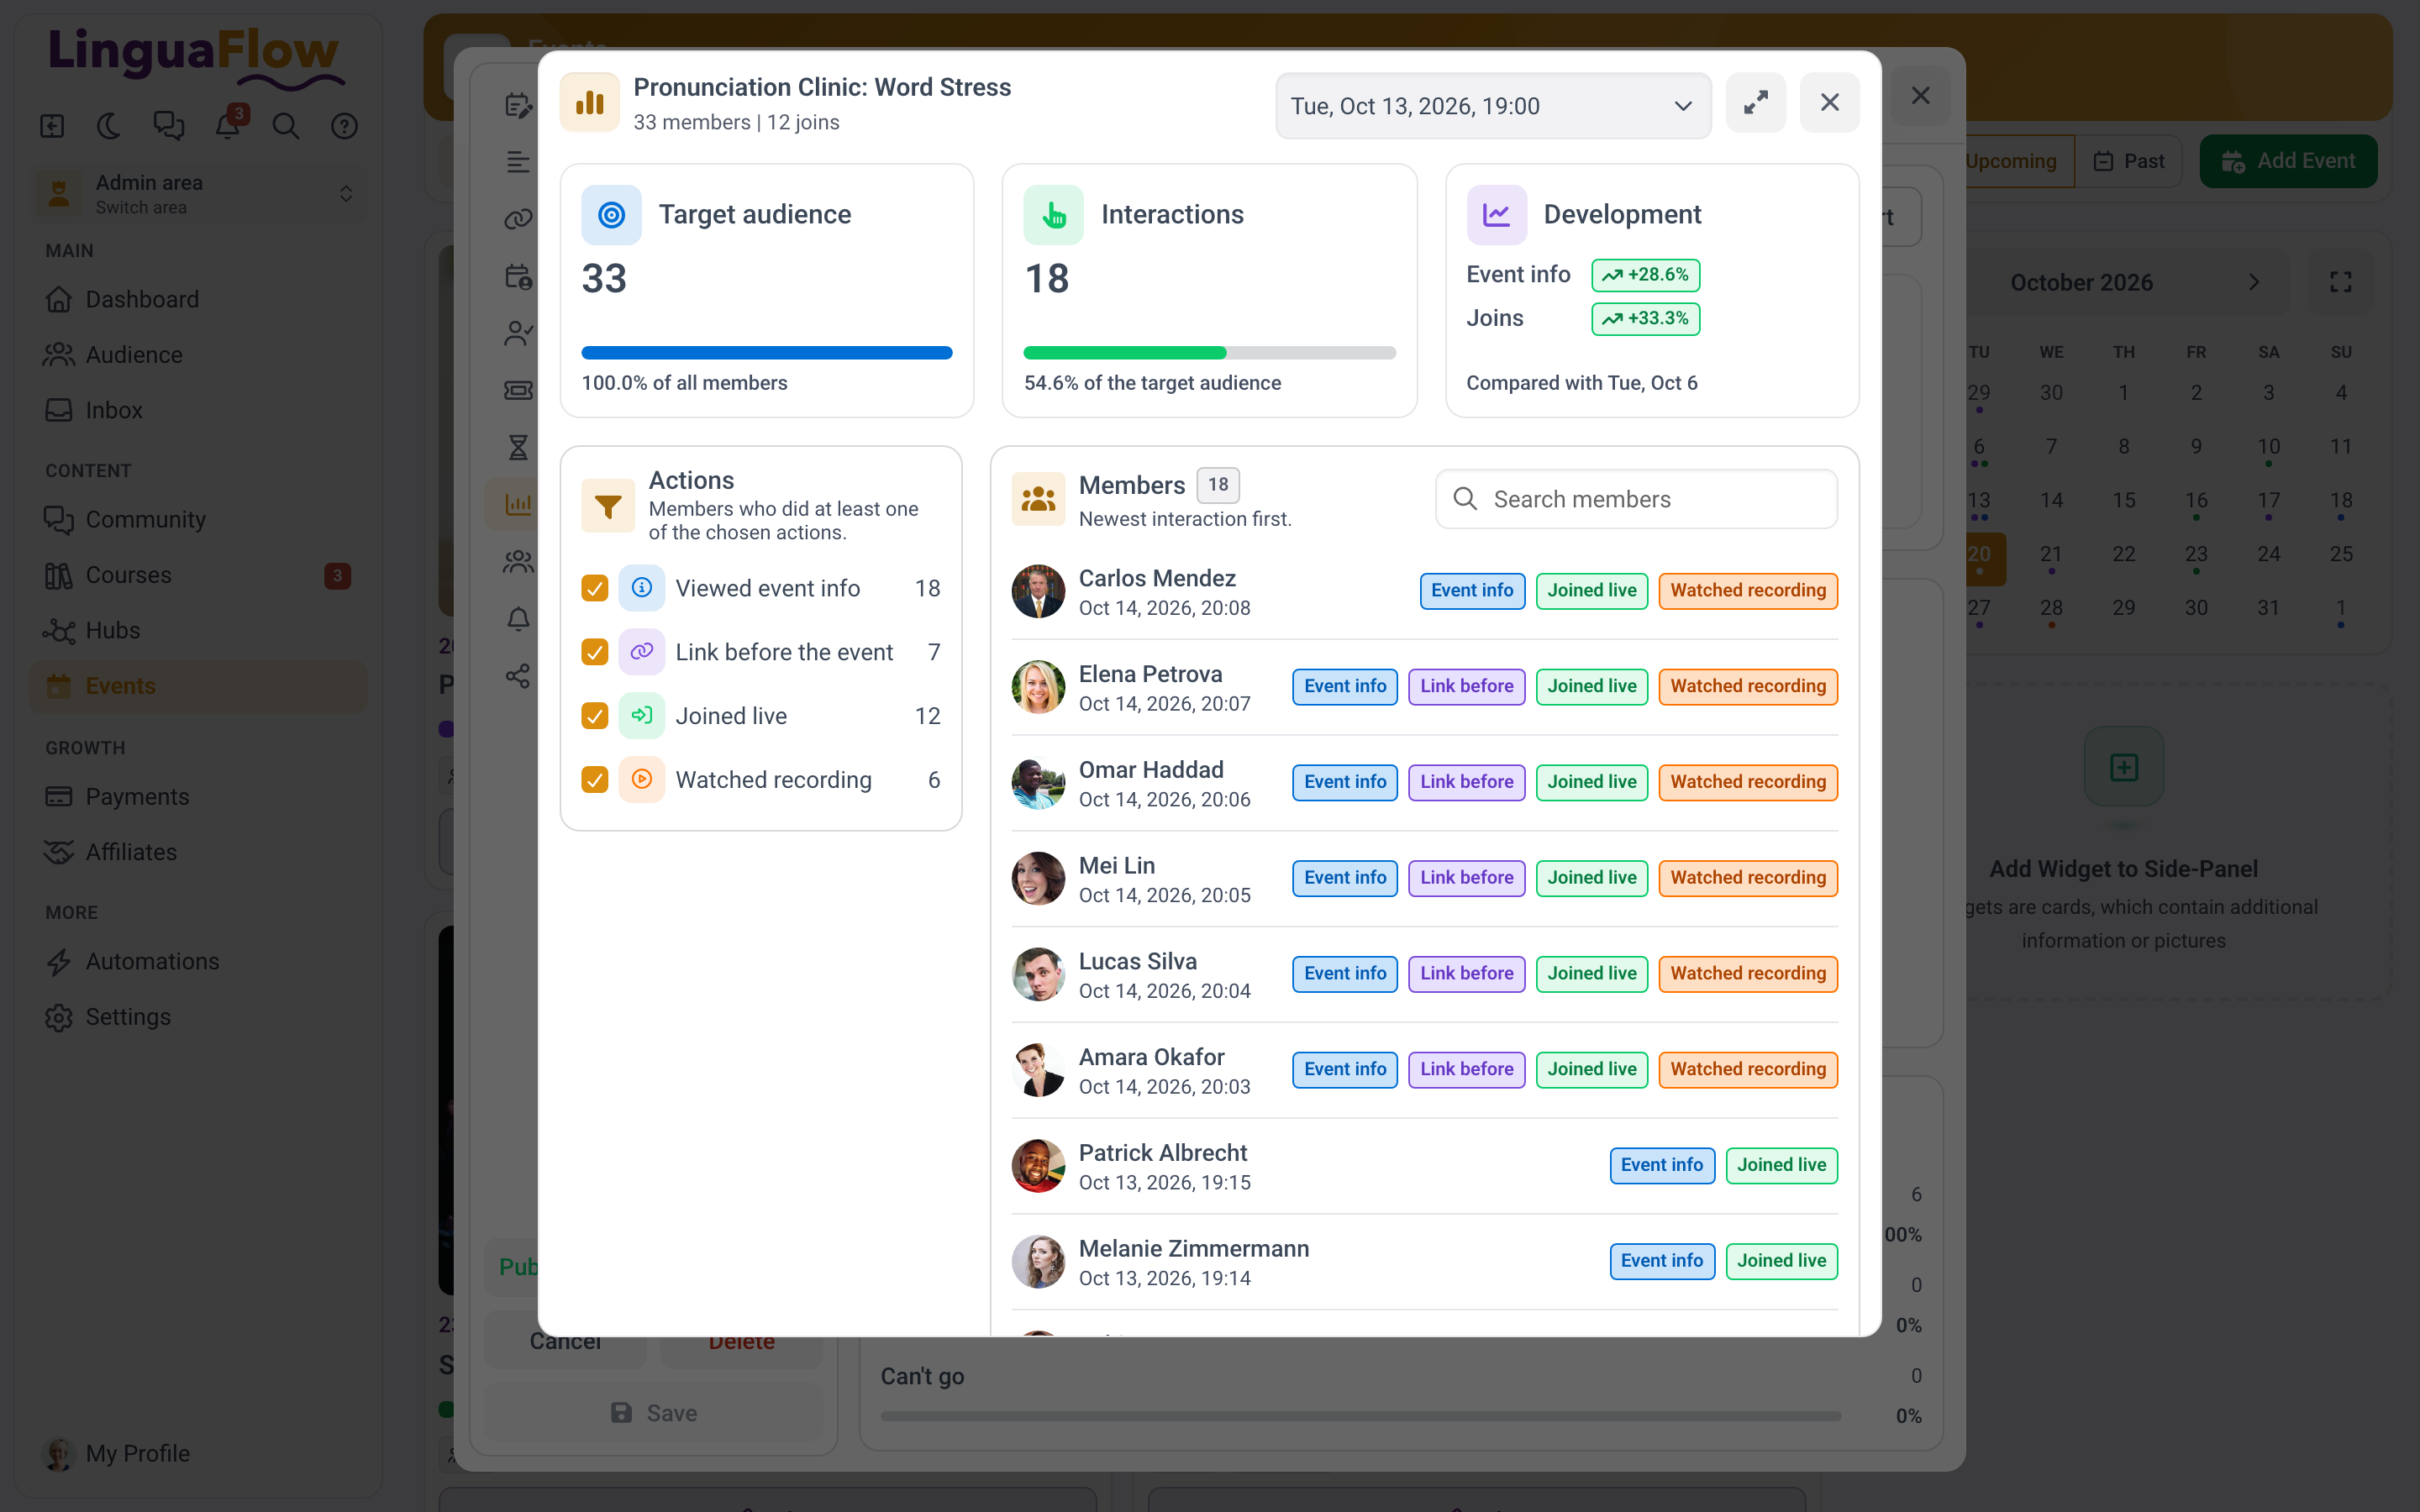Focus the Search members field
Image resolution: width=2420 pixels, height=1512 pixels.
(1636, 499)
